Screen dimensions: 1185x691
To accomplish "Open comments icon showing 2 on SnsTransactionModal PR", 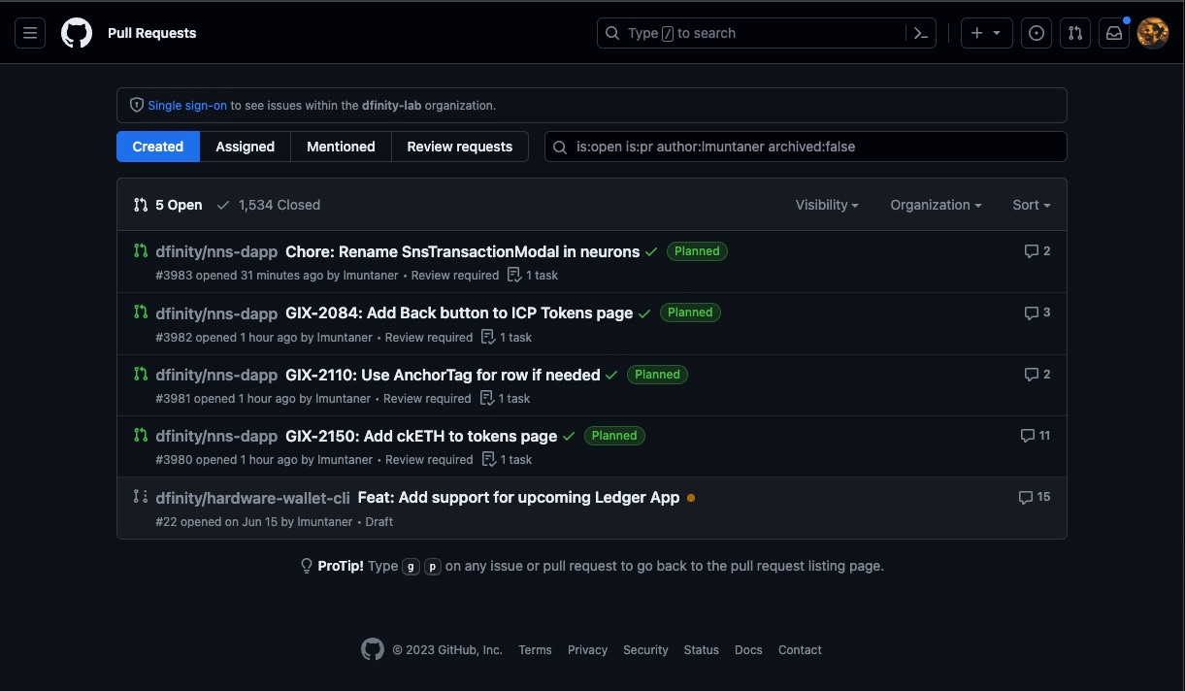I will [x=1037, y=251].
